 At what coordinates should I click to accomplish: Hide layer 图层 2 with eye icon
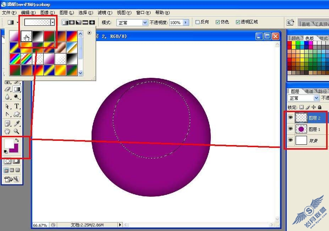point(290,118)
